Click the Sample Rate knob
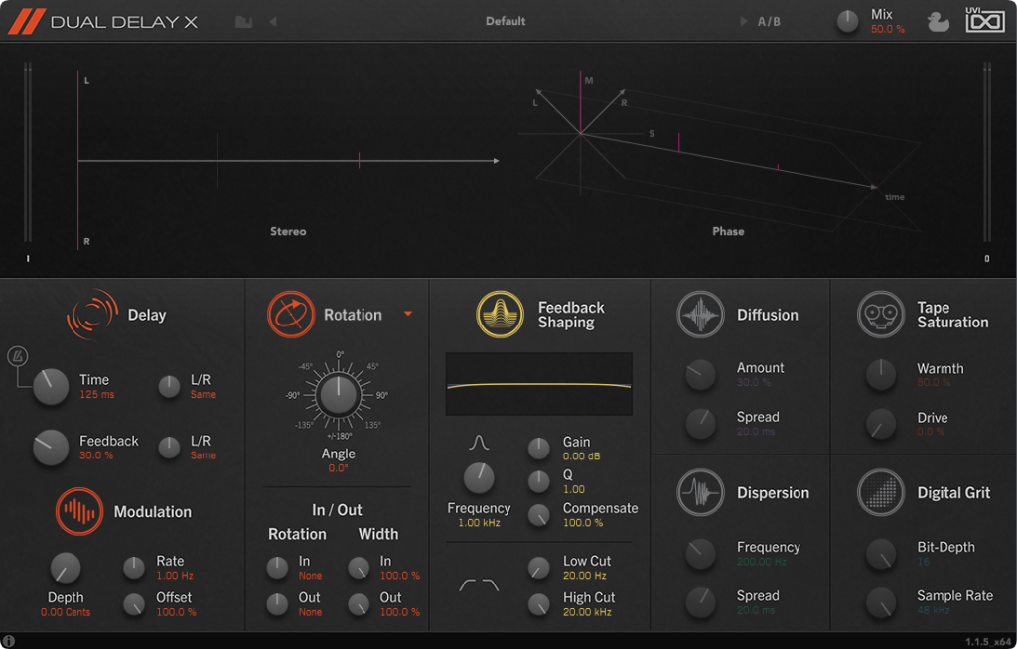Screen dimensions: 1017x649 (881, 602)
